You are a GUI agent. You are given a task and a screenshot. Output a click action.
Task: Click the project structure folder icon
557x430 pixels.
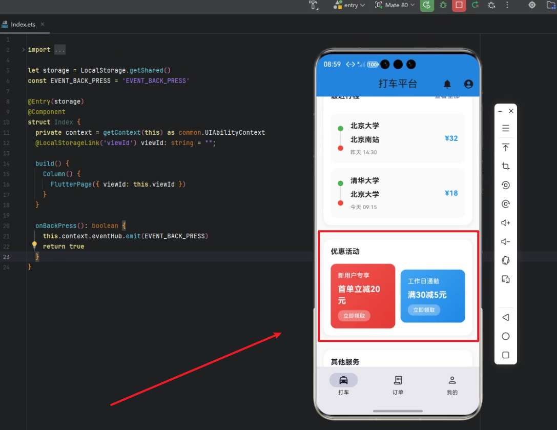point(551,5)
